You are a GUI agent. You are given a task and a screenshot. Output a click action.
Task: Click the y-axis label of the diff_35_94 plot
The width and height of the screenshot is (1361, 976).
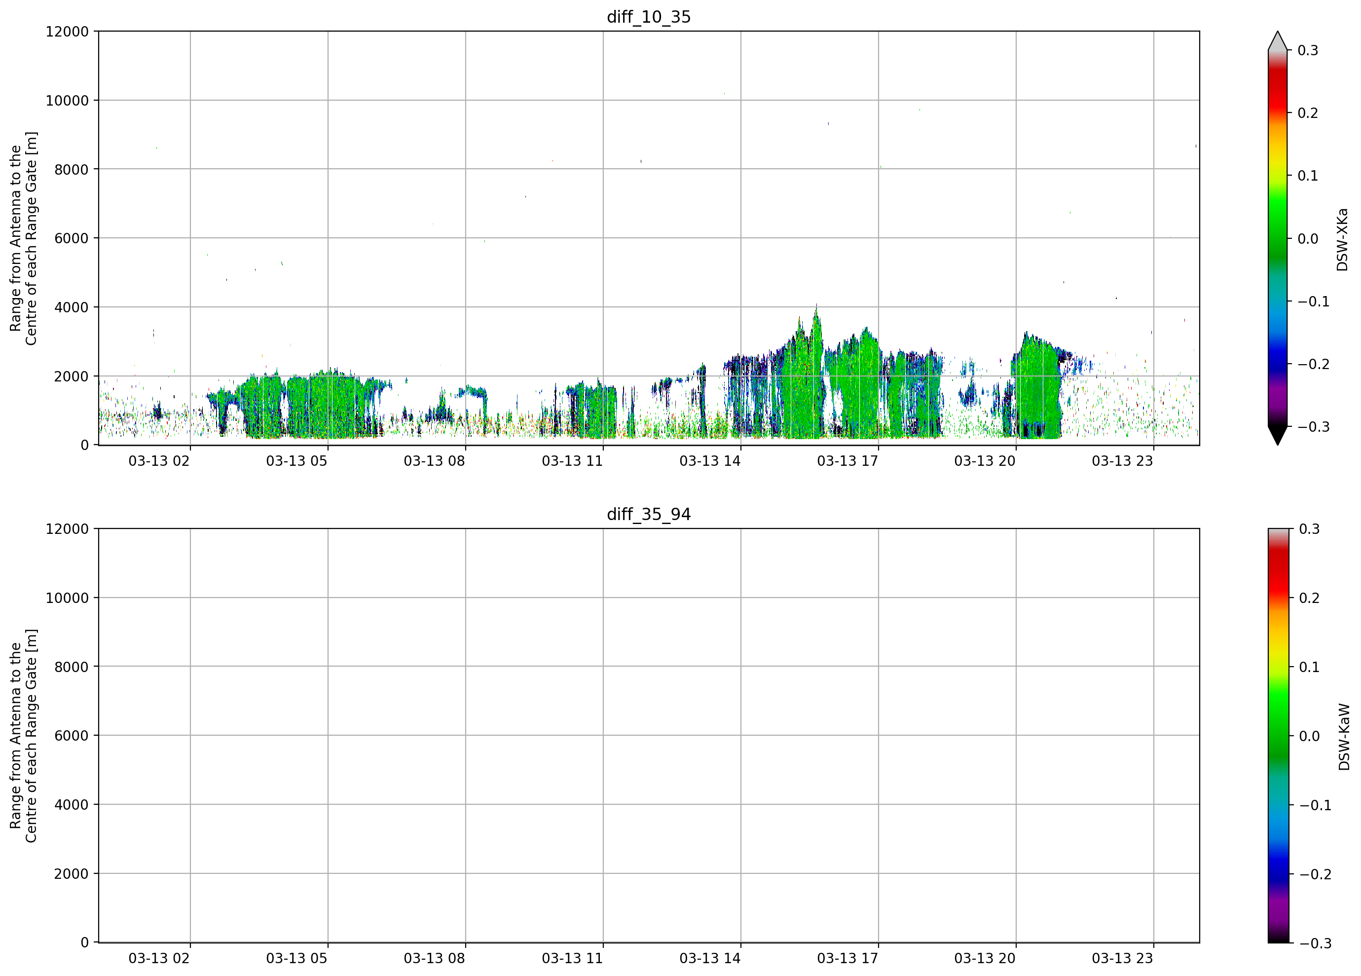(x=23, y=736)
